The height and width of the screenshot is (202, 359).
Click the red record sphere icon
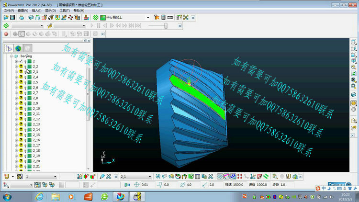point(6,34)
